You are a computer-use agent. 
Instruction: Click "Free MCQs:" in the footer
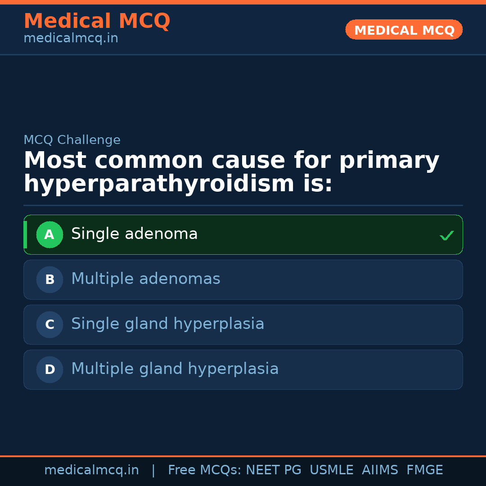(205, 470)
